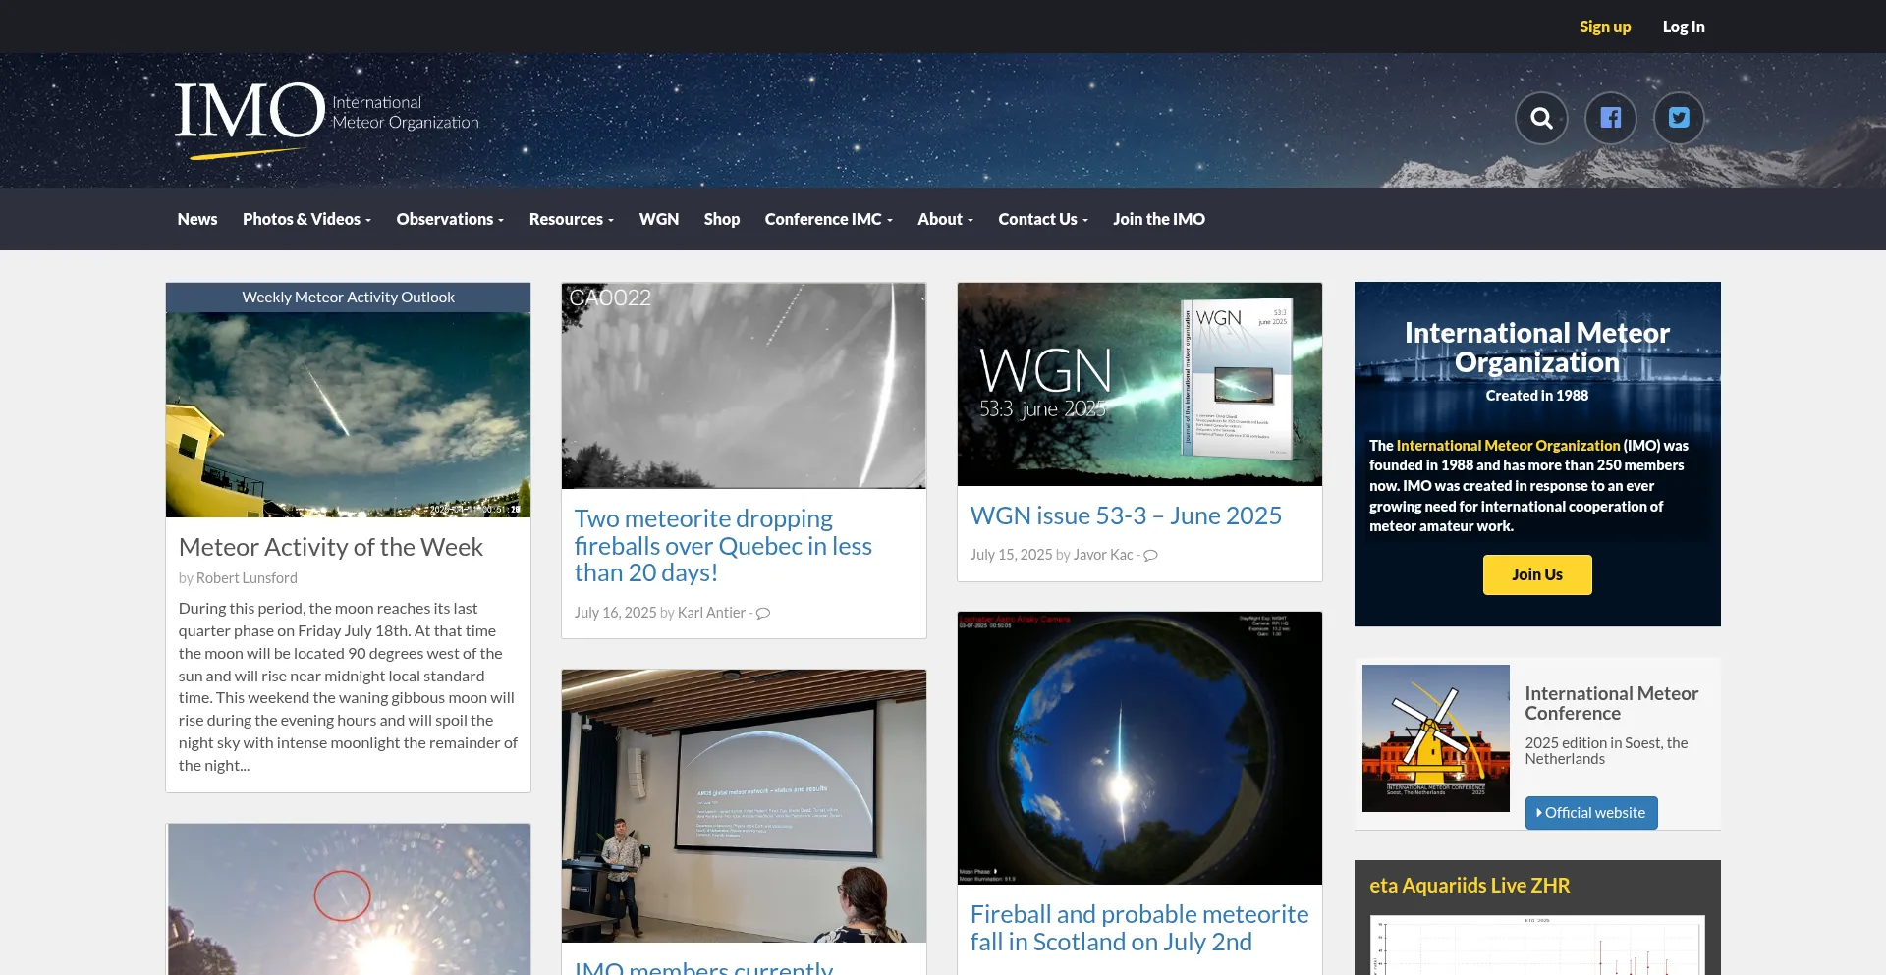Click 2025 edition in Soest, the Netherlands text

click(x=1606, y=751)
